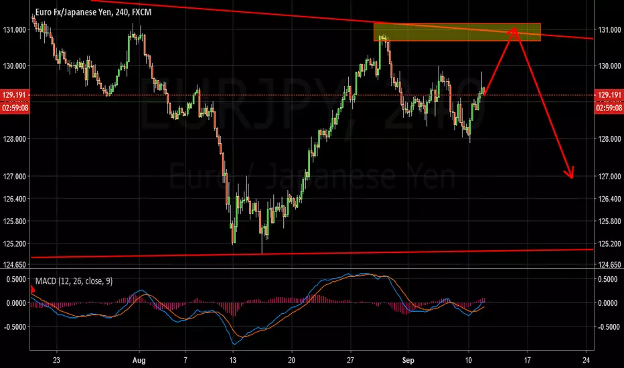
Task: Click the 129.191 current price tag on the right axis
Action: pyautogui.click(x=609, y=95)
